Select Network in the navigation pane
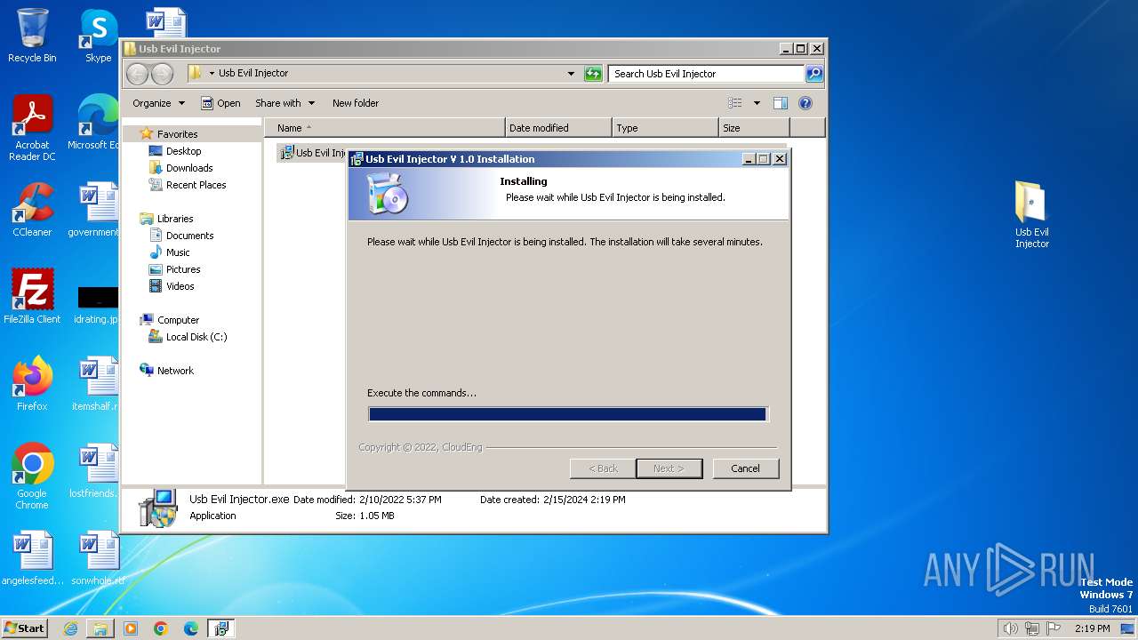 175,371
